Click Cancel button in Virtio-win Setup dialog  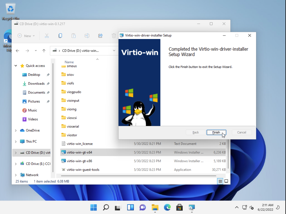coord(242,132)
